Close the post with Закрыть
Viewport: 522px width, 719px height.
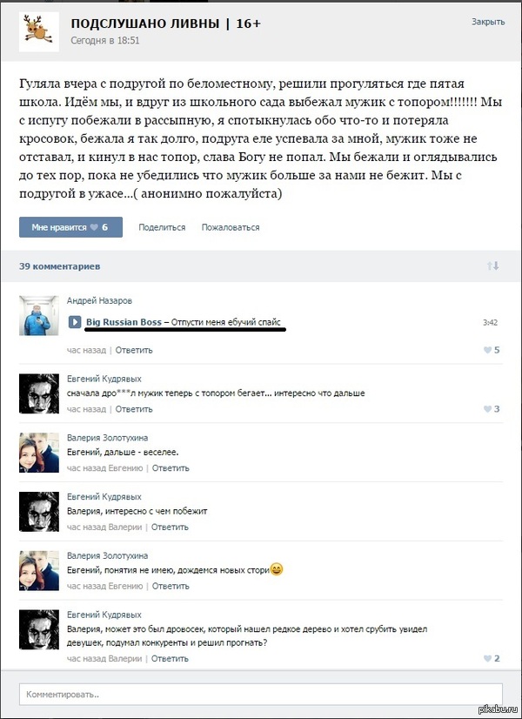[488, 22]
